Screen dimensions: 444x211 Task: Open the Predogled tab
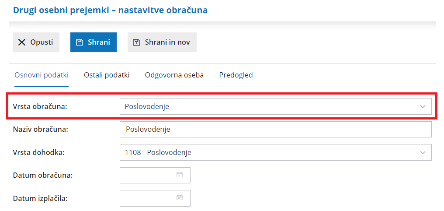(x=236, y=75)
